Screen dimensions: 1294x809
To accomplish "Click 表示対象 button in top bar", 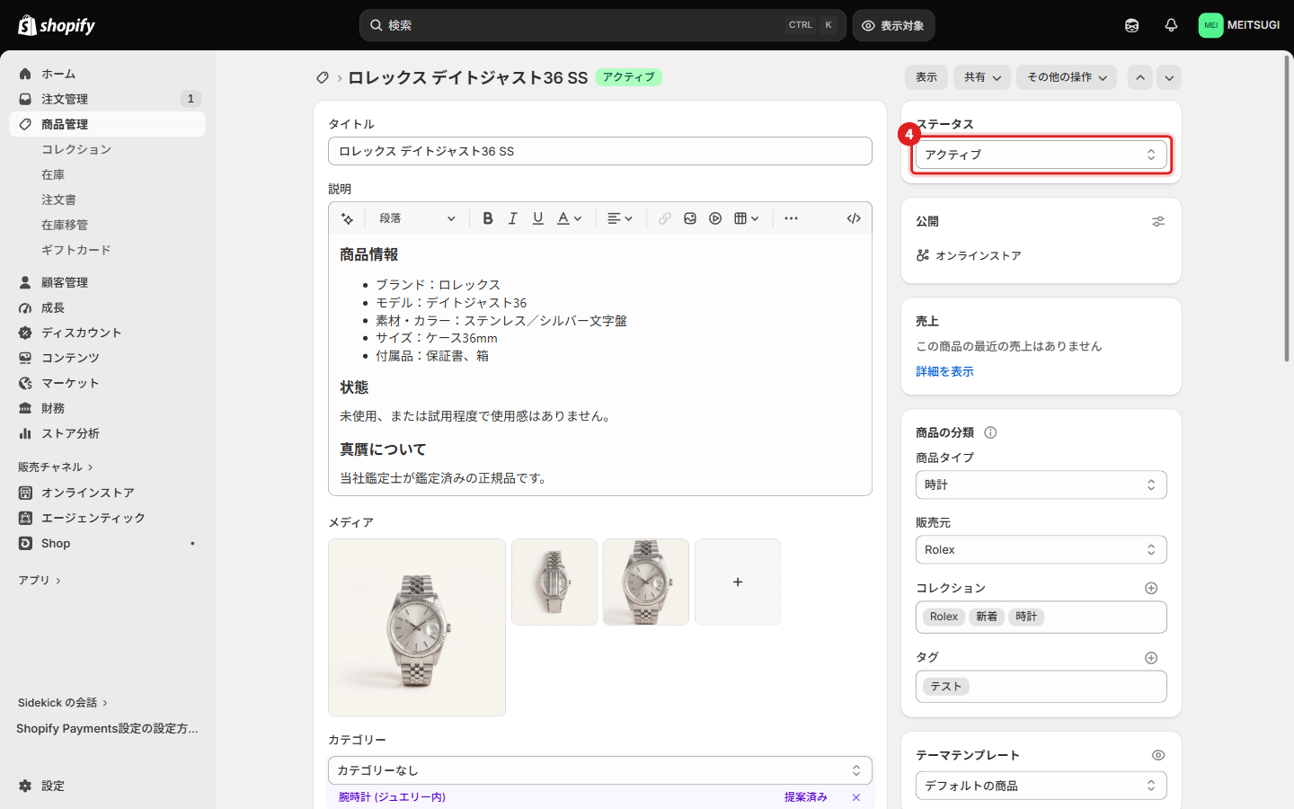I will (893, 25).
